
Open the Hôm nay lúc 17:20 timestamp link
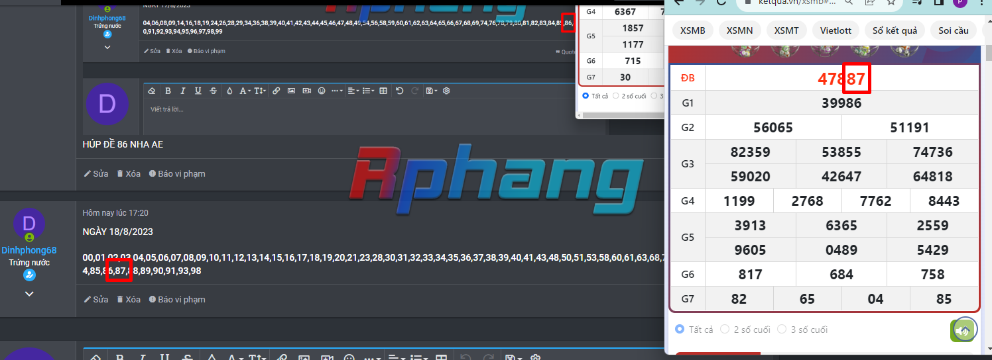tap(115, 212)
